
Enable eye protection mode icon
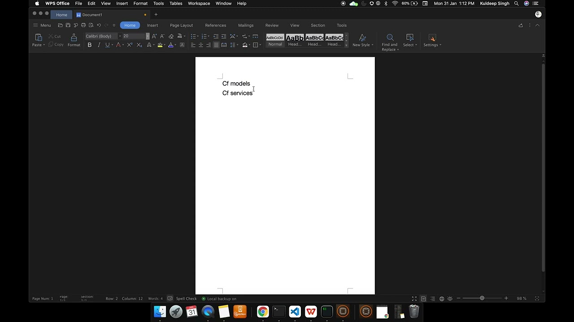(x=450, y=299)
